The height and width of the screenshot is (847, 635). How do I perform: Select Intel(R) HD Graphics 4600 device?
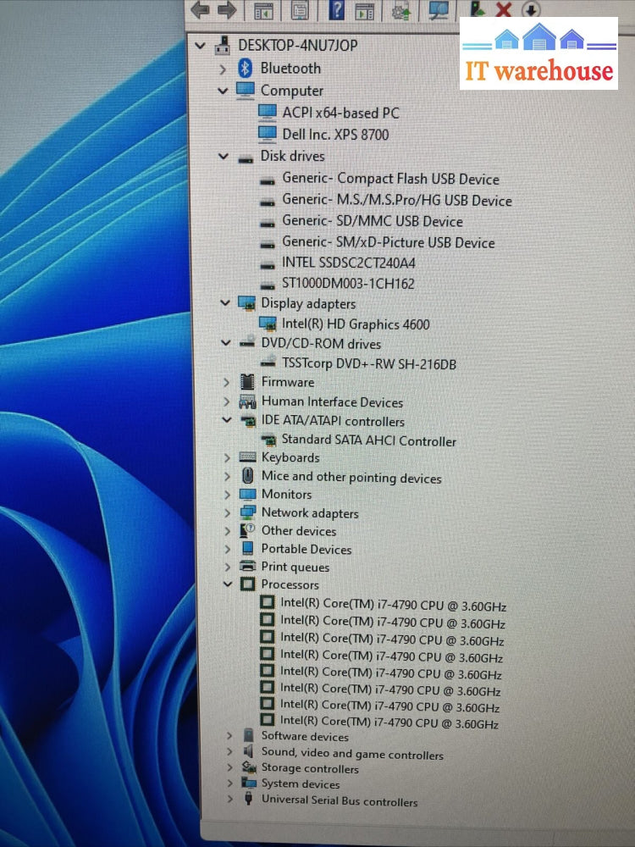pyautogui.click(x=356, y=324)
